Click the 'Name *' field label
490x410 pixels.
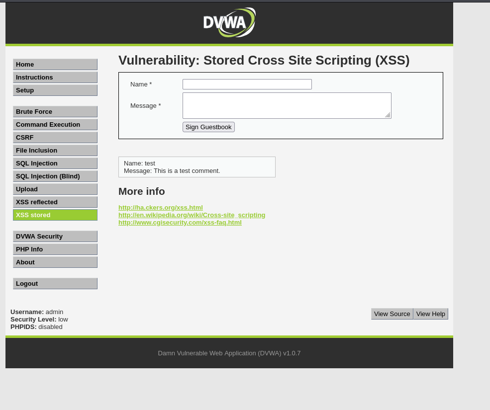tap(141, 84)
